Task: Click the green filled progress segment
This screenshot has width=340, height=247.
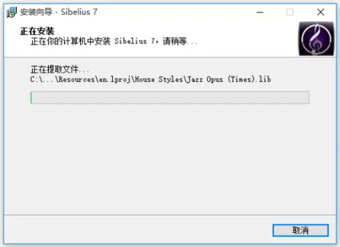Action: tap(31, 98)
